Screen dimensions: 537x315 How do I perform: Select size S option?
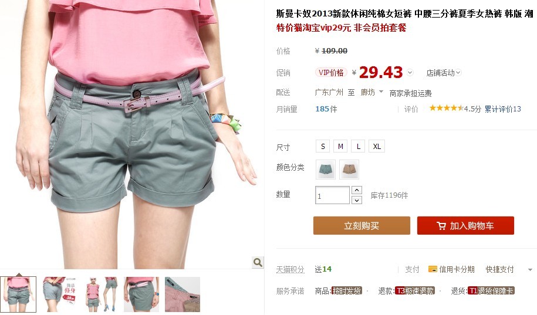coord(323,146)
